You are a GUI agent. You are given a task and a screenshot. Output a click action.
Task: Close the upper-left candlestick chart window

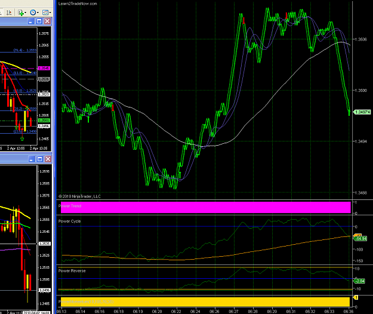click(47, 21)
